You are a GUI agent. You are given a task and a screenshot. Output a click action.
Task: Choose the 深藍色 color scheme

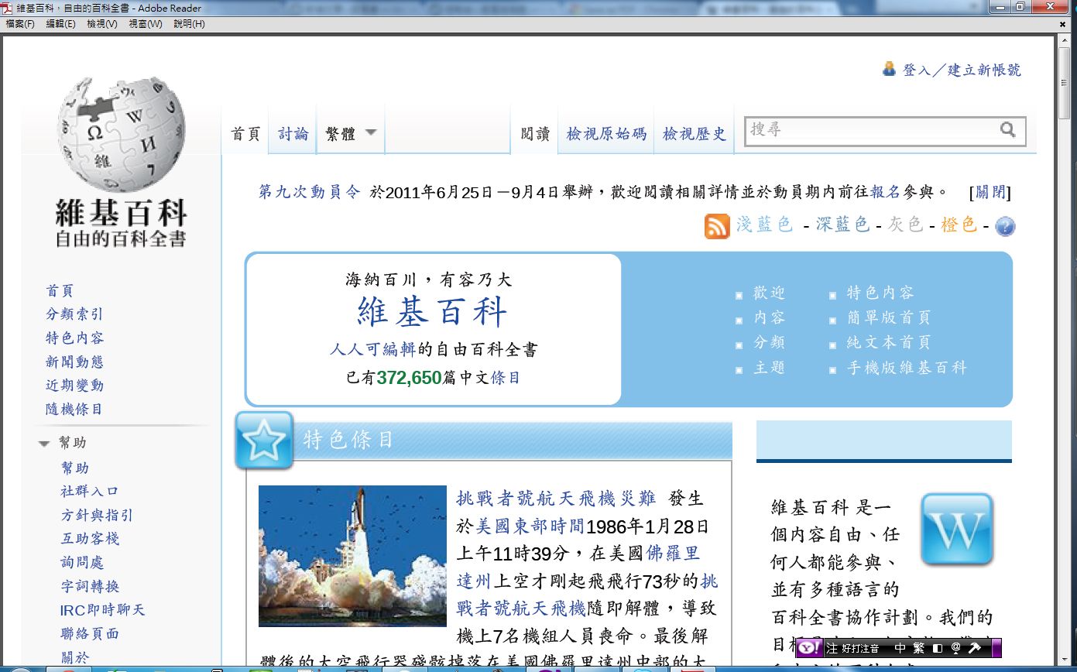click(842, 225)
